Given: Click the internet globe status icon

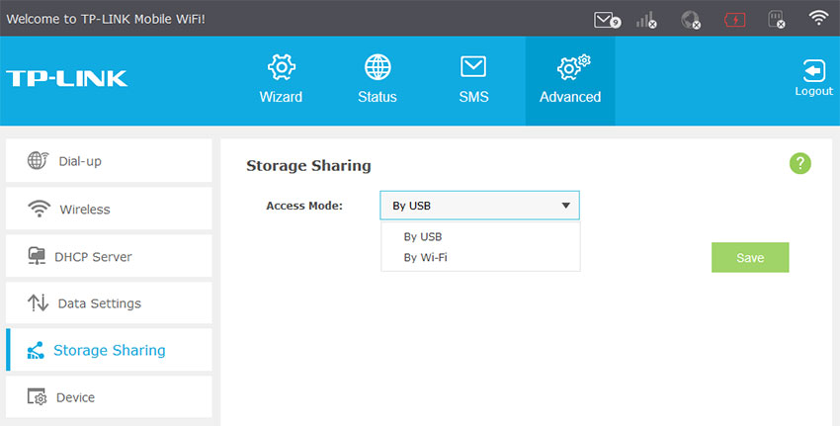Looking at the screenshot, I should pyautogui.click(x=691, y=21).
